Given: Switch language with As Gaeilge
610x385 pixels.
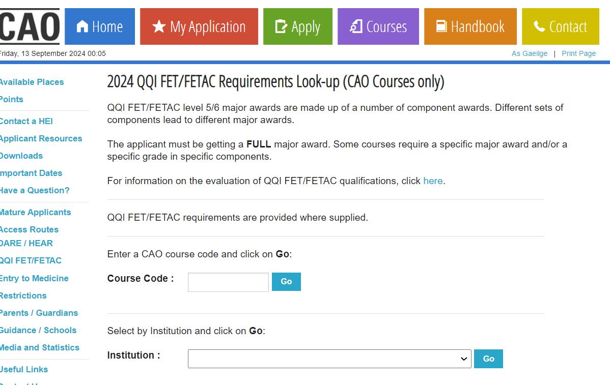Looking at the screenshot, I should click(x=530, y=53).
